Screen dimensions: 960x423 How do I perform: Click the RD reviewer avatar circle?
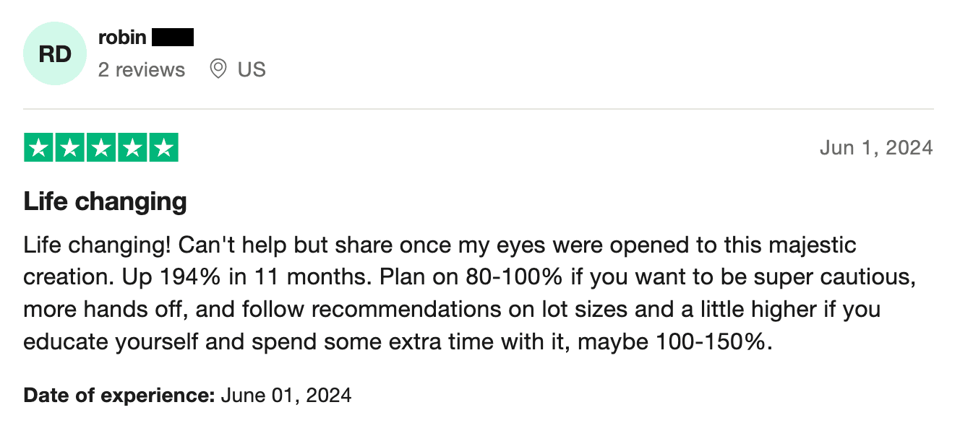click(x=55, y=54)
